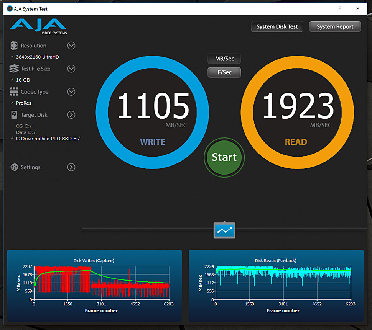Click the 1923 read speed value

click(298, 106)
